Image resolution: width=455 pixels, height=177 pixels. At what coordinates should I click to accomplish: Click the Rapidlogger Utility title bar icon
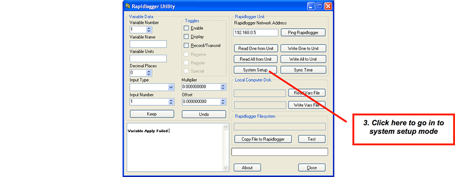tap(128, 6)
